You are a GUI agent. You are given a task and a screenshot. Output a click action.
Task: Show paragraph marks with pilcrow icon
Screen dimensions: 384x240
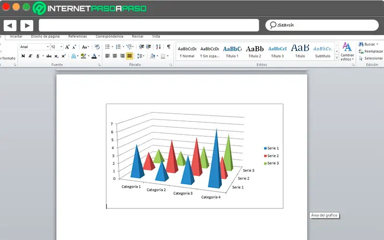click(169, 47)
